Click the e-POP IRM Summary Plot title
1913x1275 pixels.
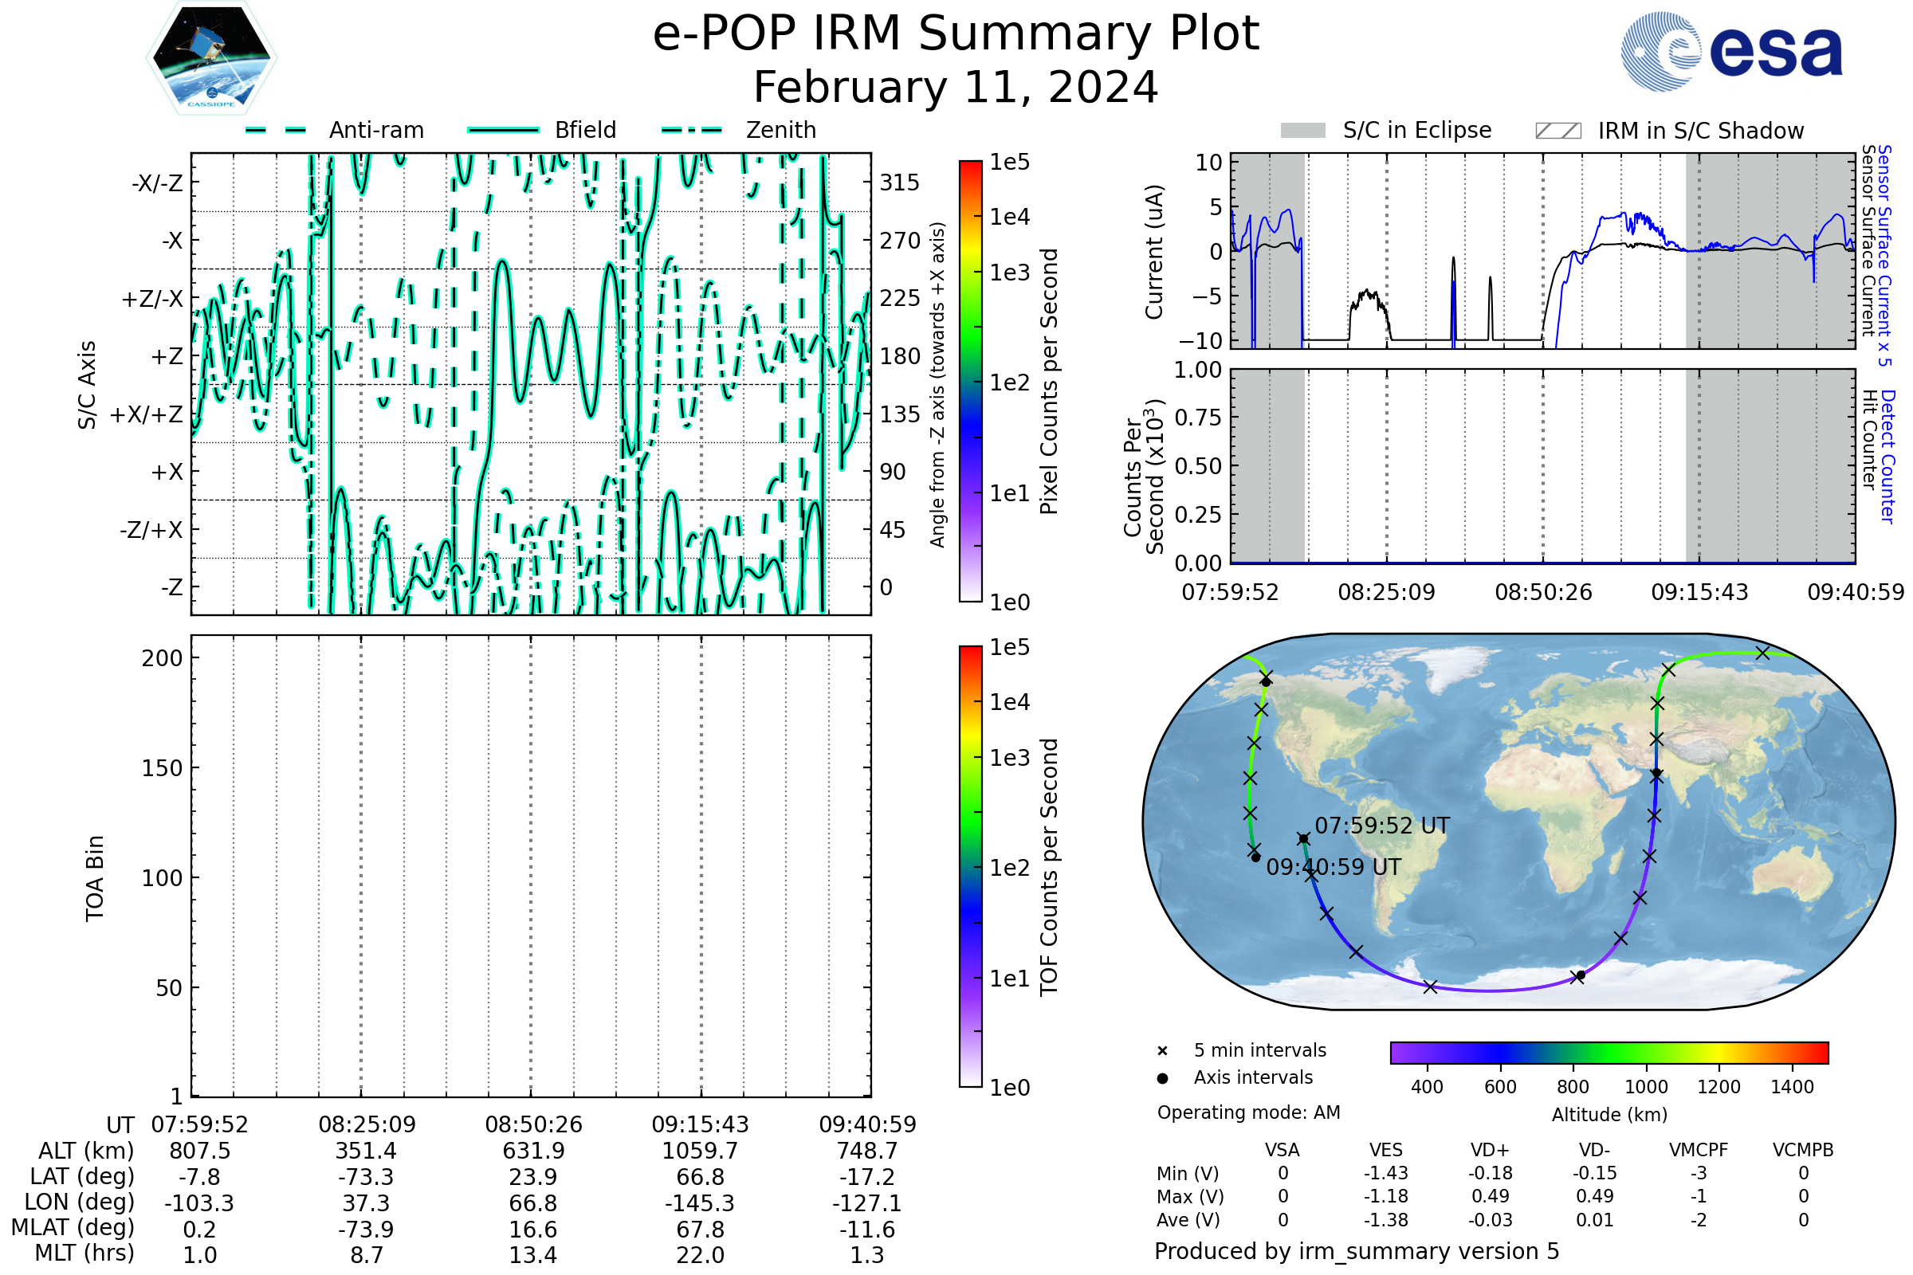(x=956, y=34)
